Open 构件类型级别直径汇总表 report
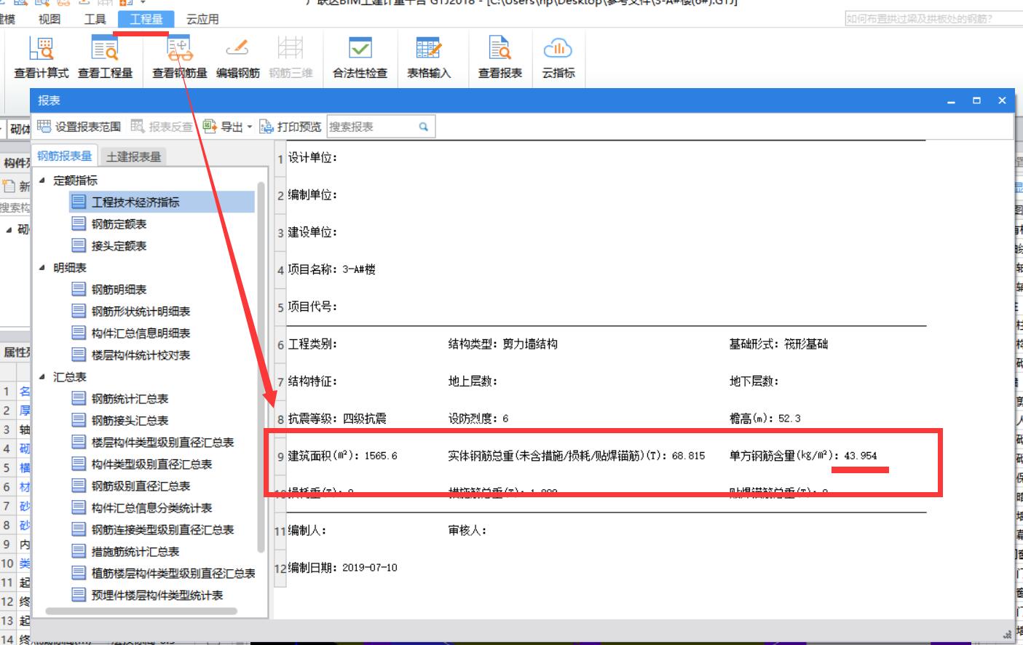1023x645 pixels. tap(142, 464)
